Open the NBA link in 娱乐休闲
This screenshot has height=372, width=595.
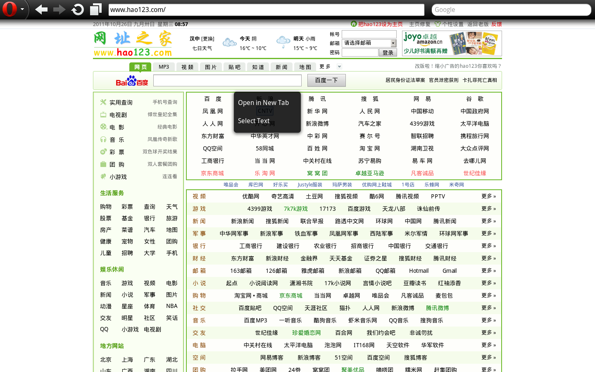tap(172, 306)
